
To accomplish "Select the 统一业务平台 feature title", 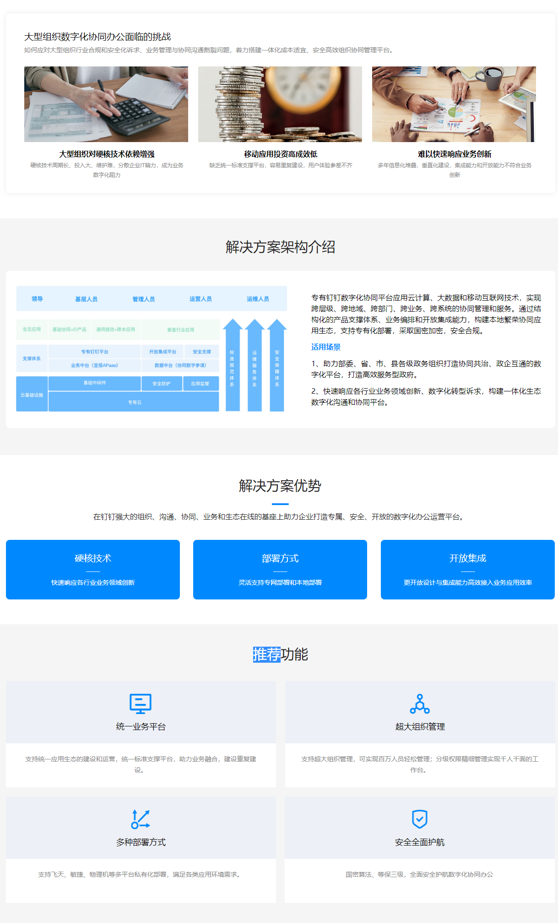I will tap(141, 726).
